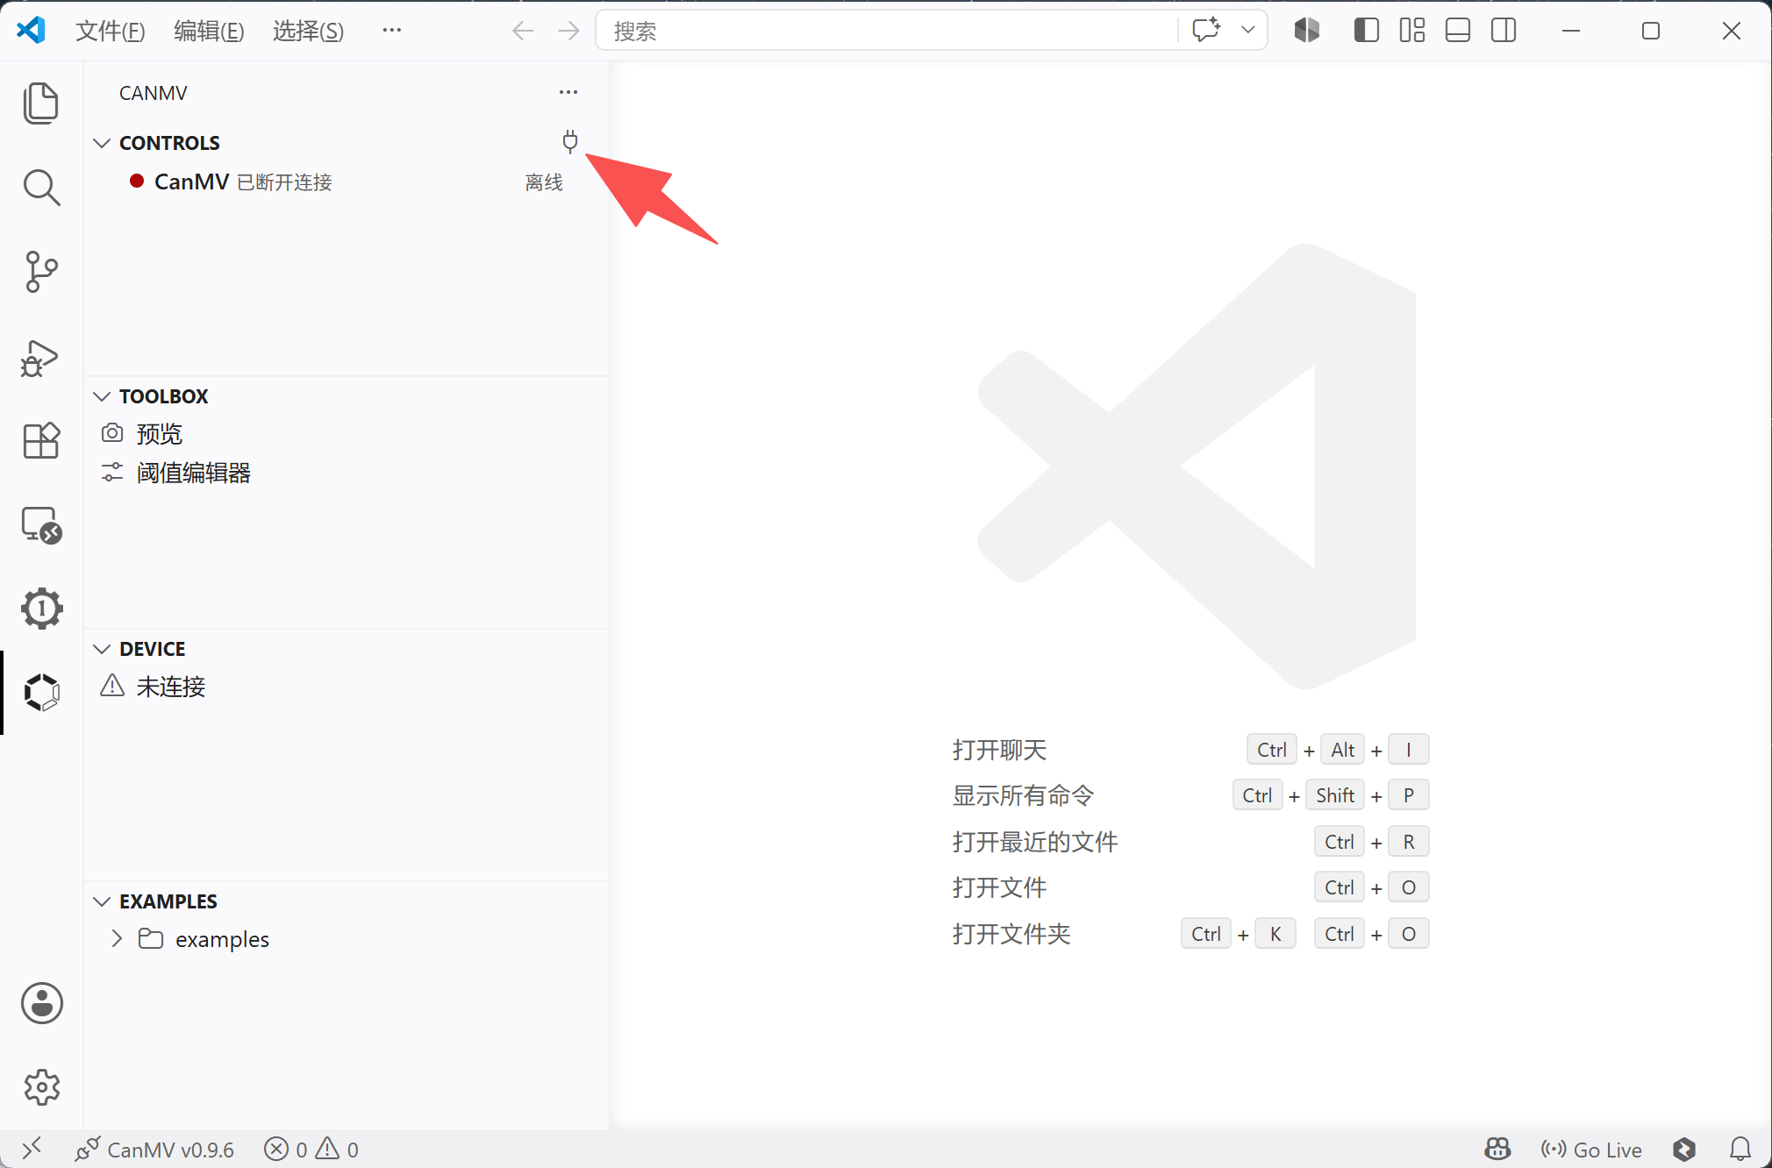This screenshot has height=1168, width=1772.
Task: Go back with the left arrow
Action: click(523, 31)
